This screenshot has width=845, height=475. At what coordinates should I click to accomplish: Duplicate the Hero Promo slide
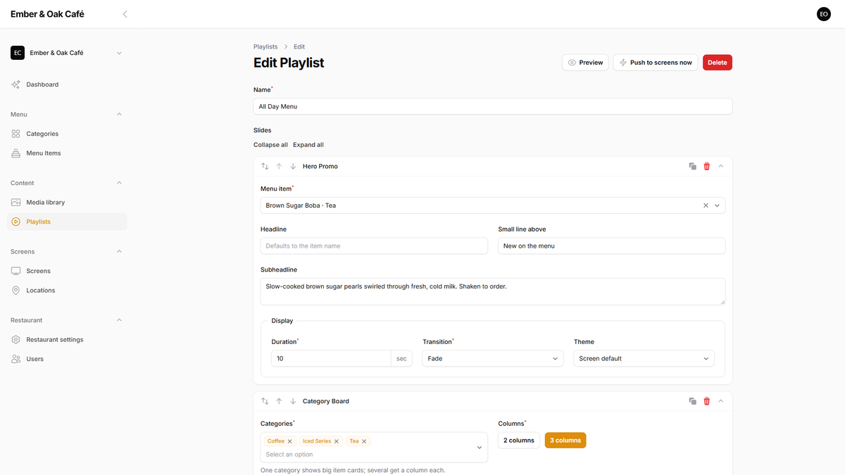click(x=693, y=166)
